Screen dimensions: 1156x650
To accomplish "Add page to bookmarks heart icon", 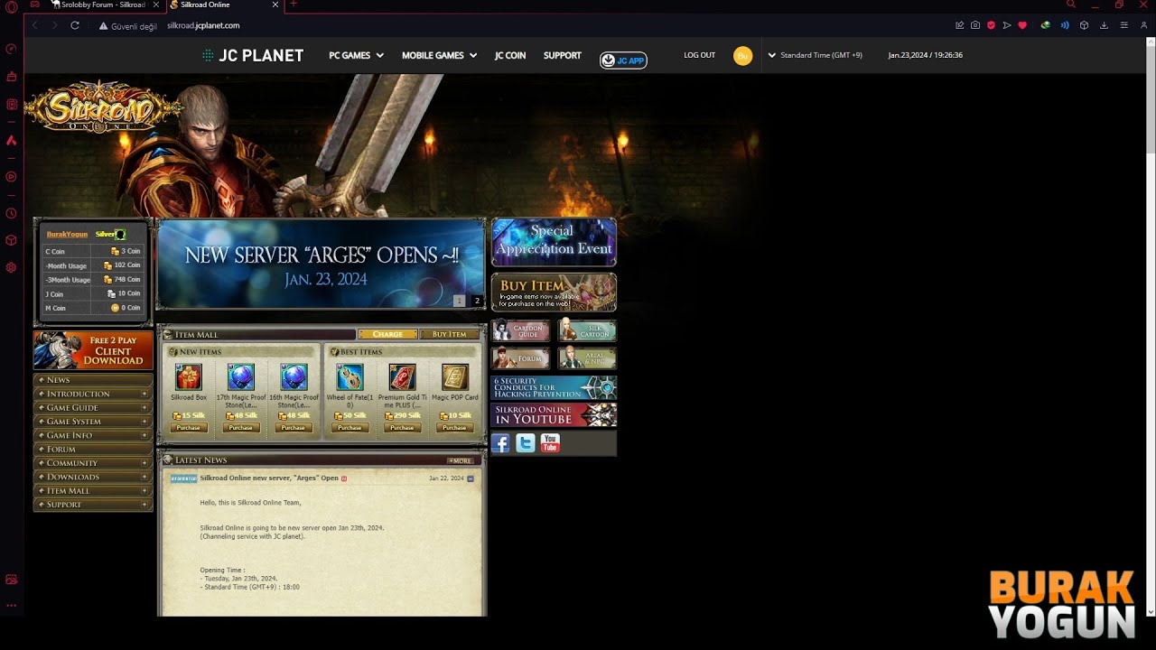I will [1022, 25].
